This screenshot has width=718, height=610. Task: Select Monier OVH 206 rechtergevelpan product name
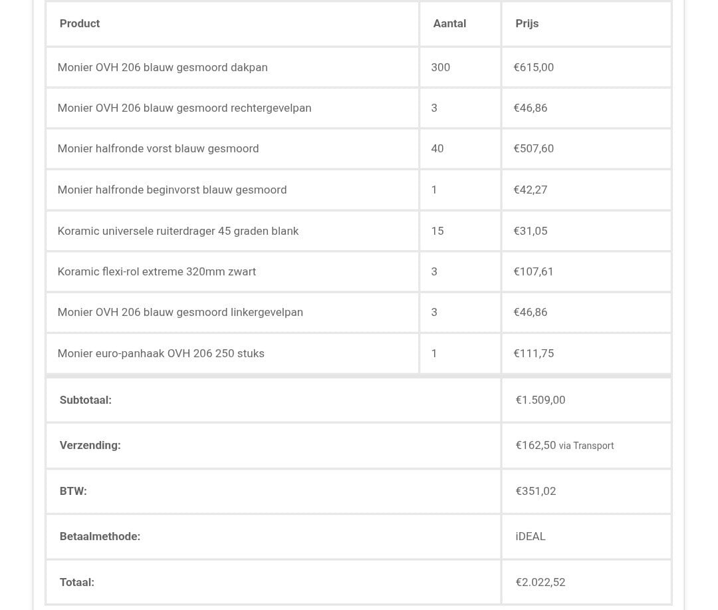point(185,108)
